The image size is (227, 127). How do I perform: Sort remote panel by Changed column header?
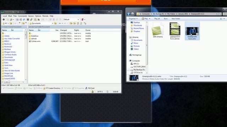click(66, 30)
